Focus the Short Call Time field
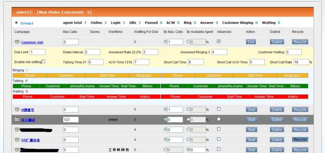325x153 pixels. point(196,62)
